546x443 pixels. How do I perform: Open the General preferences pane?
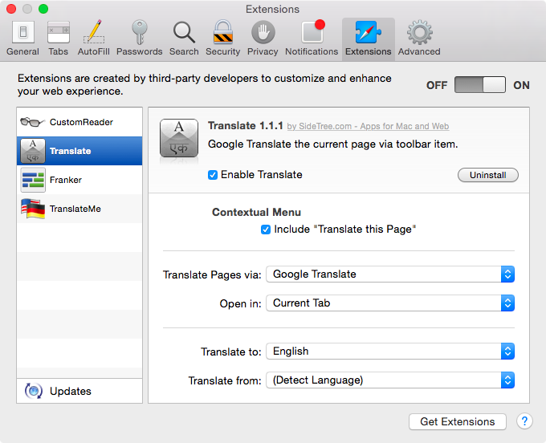click(23, 39)
